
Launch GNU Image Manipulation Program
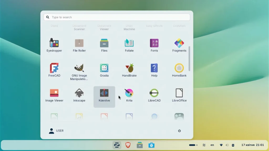79,72
